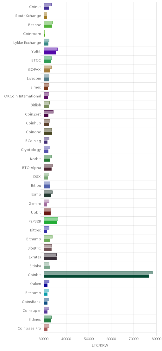Click the Coinbase Pro label
The image size is (162, 351).
tap(29, 329)
